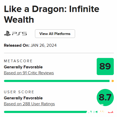
Task: Click the View All Platforms button
Action: click(x=55, y=34)
